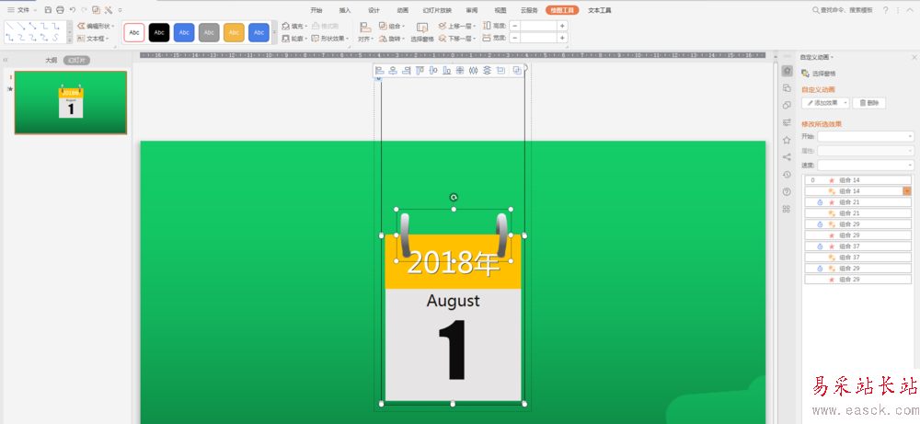Click the 添加效果 button
The width and height of the screenshot is (920, 424).
825,103
